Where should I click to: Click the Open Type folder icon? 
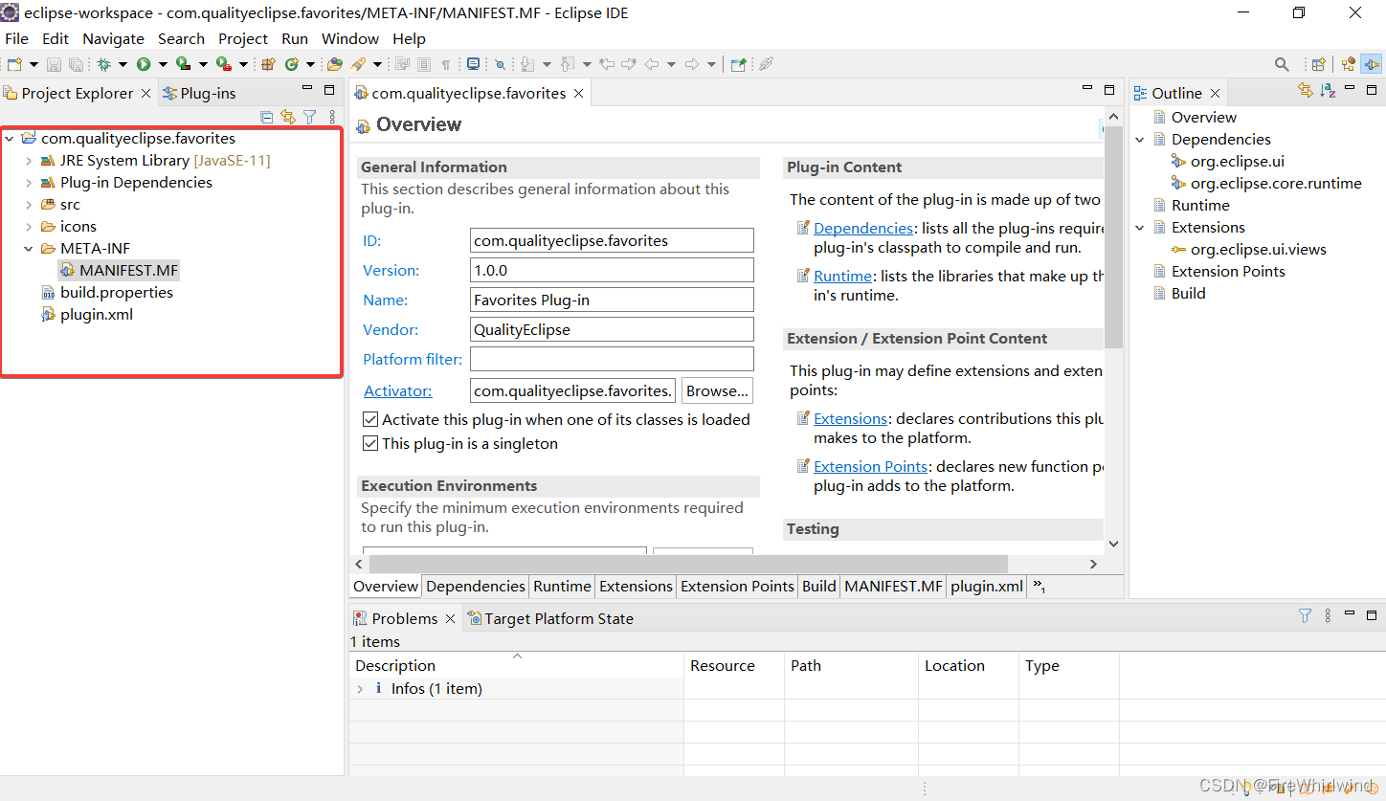tap(335, 64)
